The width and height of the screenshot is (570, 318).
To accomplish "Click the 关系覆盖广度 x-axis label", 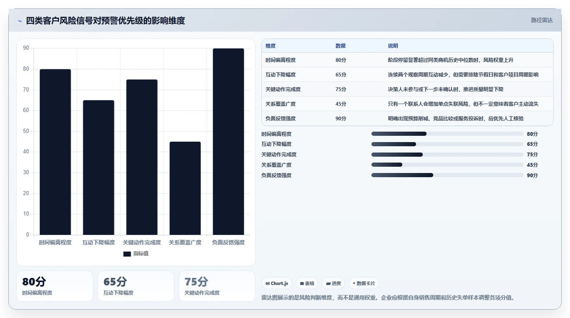I will (x=185, y=242).
